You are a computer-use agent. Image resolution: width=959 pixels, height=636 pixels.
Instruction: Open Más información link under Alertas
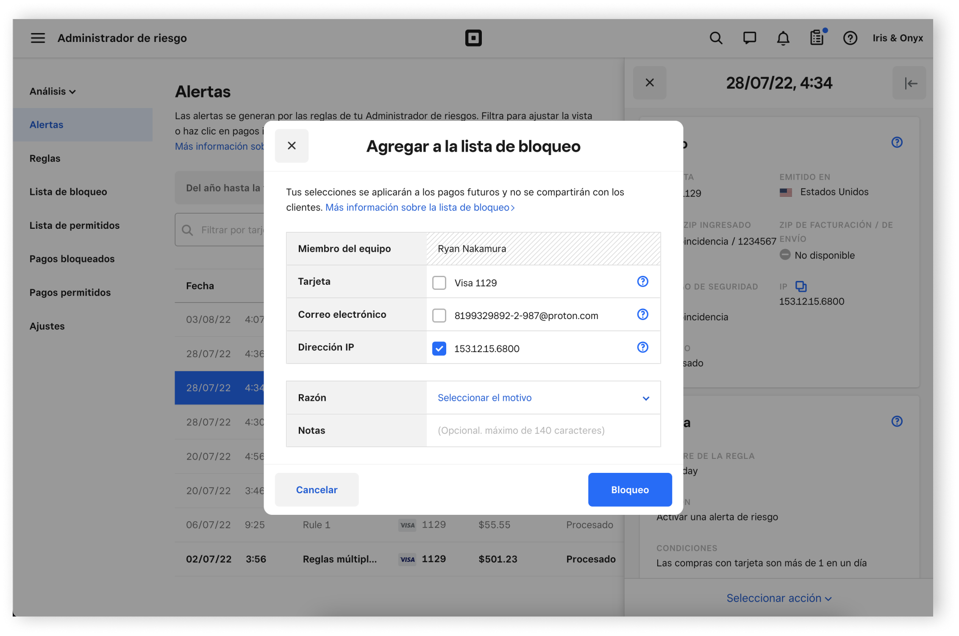(220, 146)
